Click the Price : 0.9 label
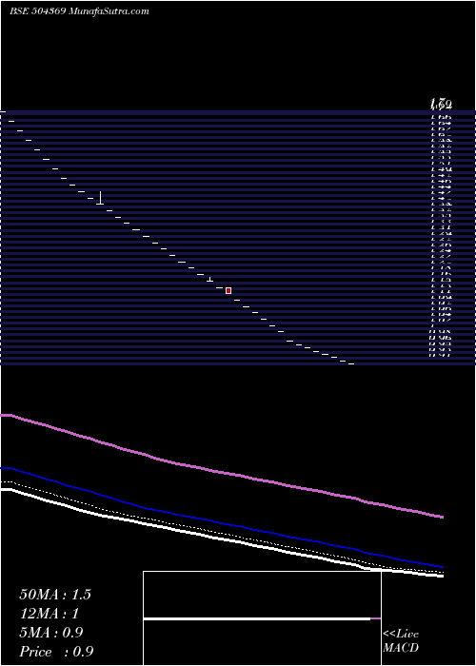Viewport: 476px width, 666px height. pyautogui.click(x=56, y=652)
